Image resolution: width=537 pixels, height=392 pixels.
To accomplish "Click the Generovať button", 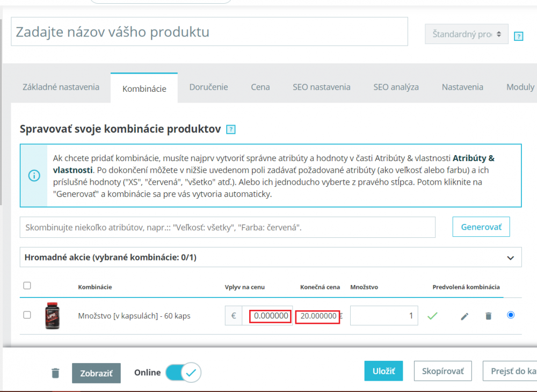I will [x=481, y=227].
